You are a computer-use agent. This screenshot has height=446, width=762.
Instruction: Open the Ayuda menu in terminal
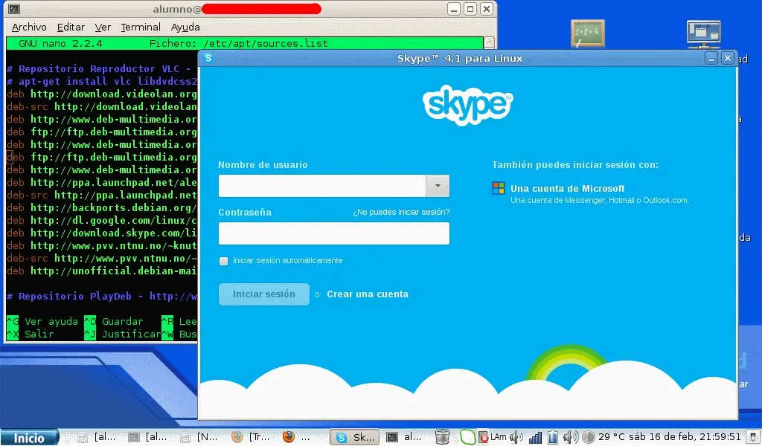pyautogui.click(x=185, y=28)
